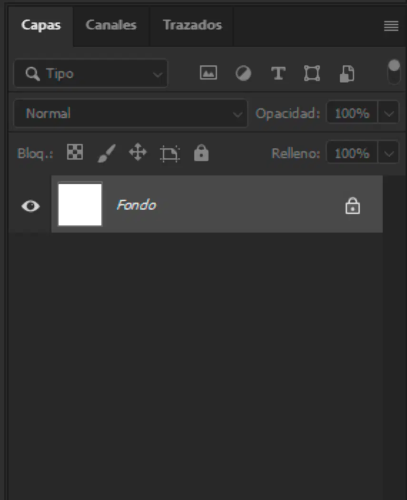The width and height of the screenshot is (407, 500).
Task: Lock position move-arrows icon
Action: click(x=138, y=152)
